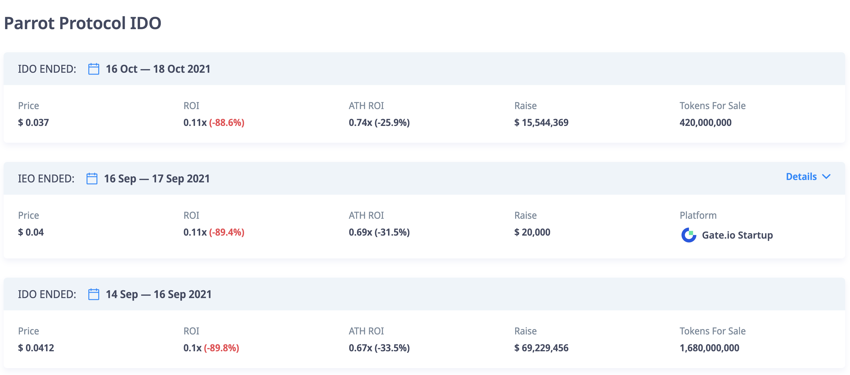This screenshot has height=375, width=850.
Task: Select the 14 Sep — 16 Sep 2021 date range
Action: point(158,294)
